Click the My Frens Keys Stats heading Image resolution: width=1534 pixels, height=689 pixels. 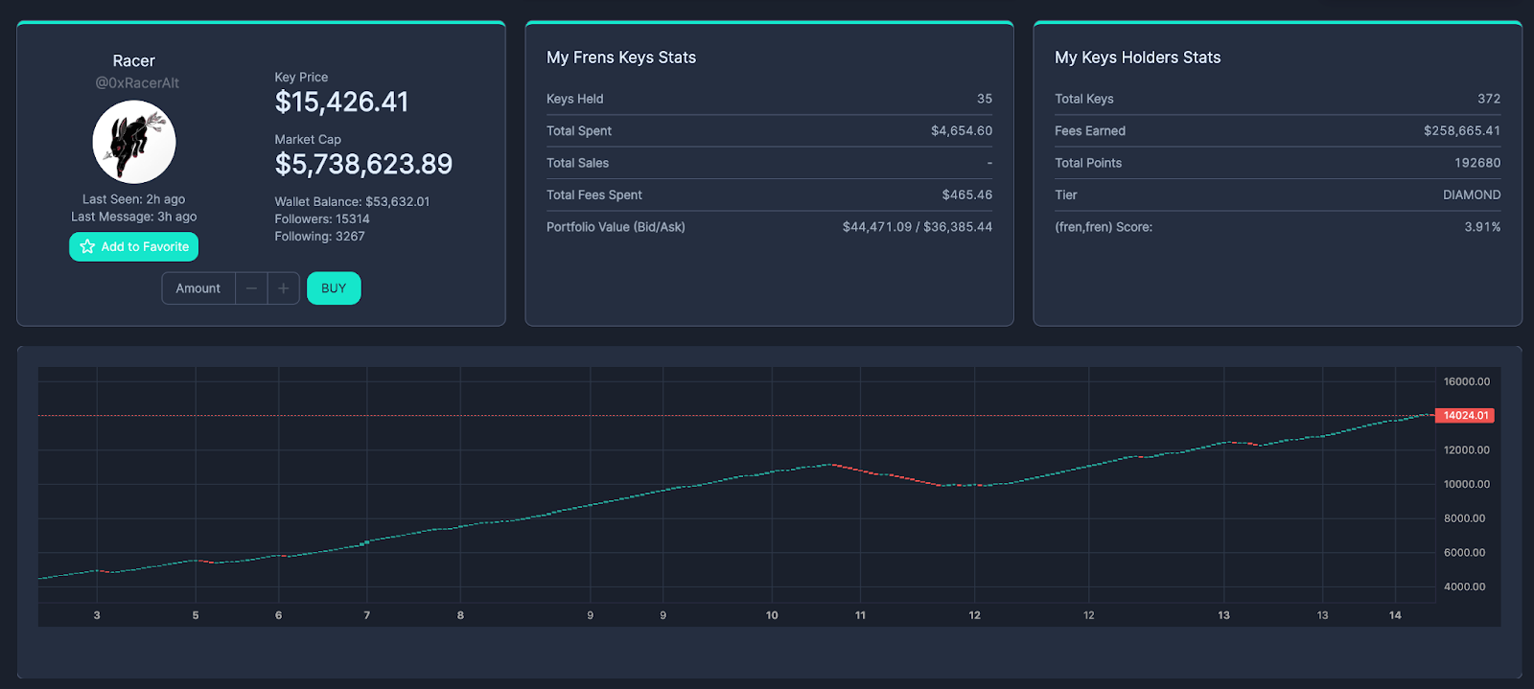621,57
